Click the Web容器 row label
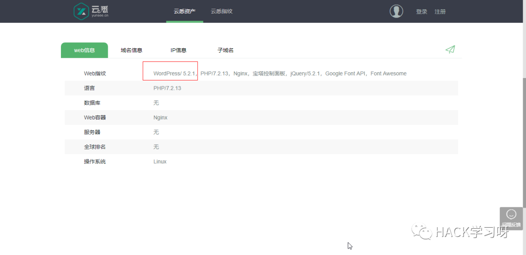The height and width of the screenshot is (255, 526). pyautogui.click(x=95, y=118)
